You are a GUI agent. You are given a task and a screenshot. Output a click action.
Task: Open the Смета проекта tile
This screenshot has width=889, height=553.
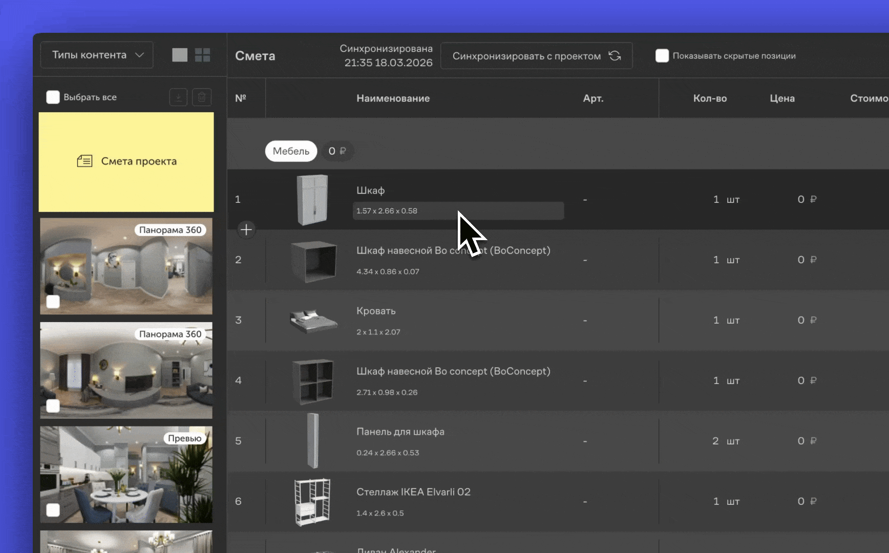point(126,162)
